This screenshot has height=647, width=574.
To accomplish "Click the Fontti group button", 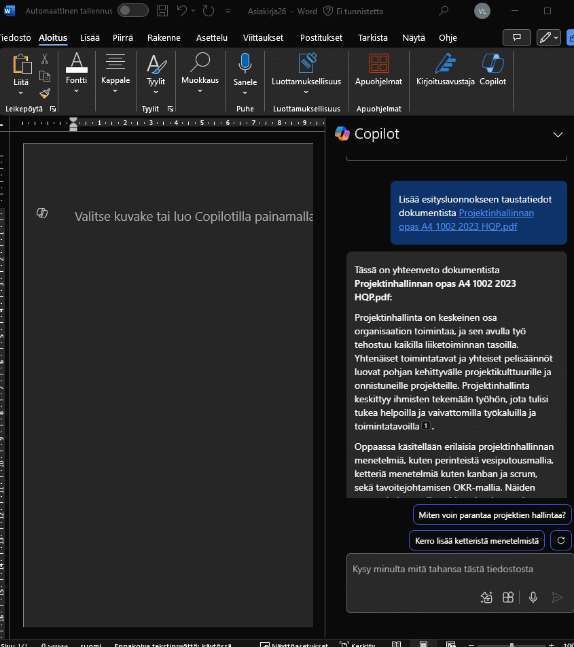I will click(76, 71).
